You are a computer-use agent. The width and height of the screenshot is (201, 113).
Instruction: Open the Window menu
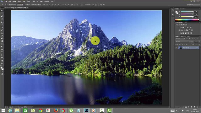(46, 1)
